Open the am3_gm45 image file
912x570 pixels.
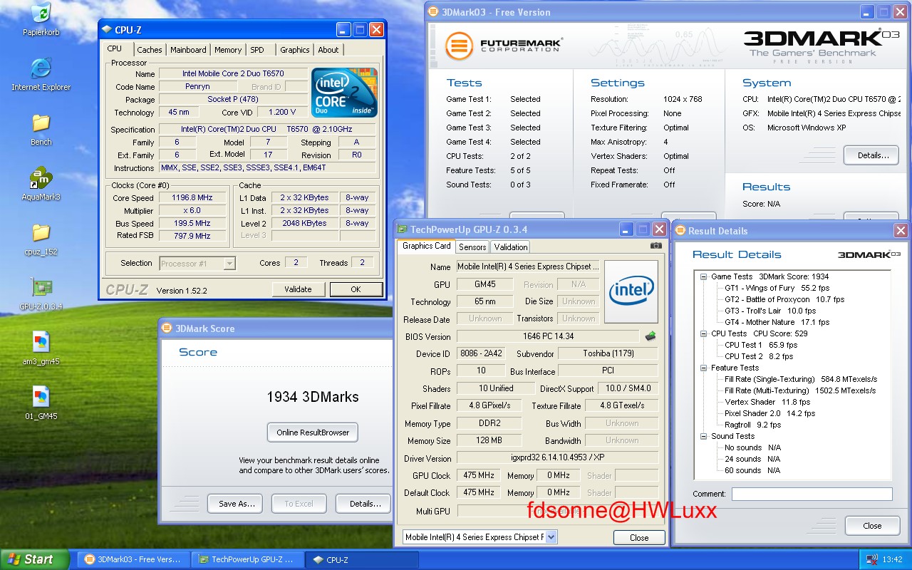pos(41,348)
